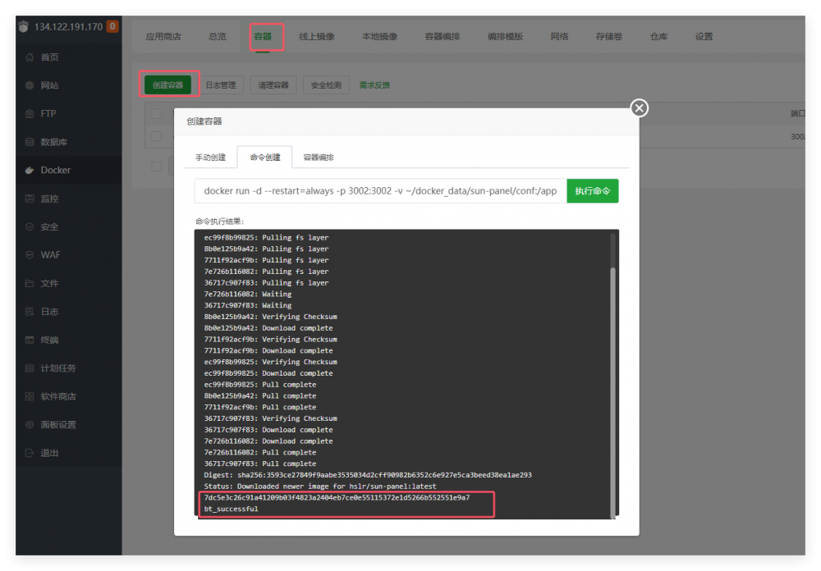Tick the header select-all checkbox in container table
This screenshot has height=571, width=821.
[157, 113]
